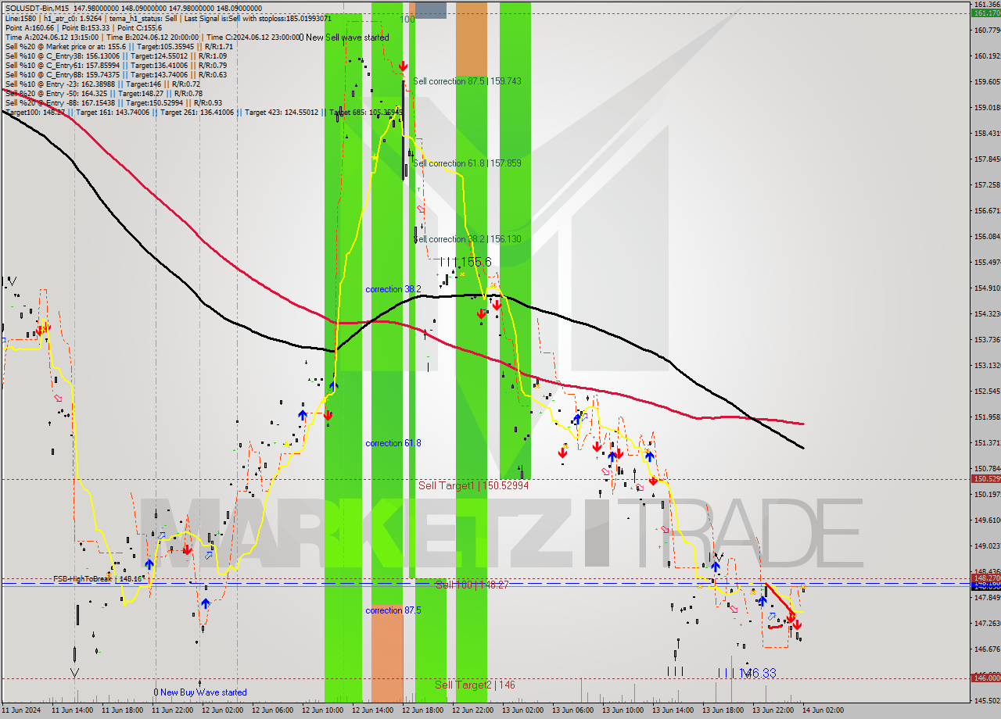Select the blue up arrow at the 12 Jun 02:00 low
This screenshot has width=1001, height=719.
coord(206,603)
